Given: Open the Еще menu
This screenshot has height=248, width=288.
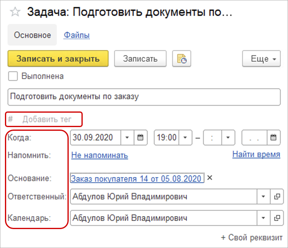Looking at the screenshot, I should [x=262, y=58].
